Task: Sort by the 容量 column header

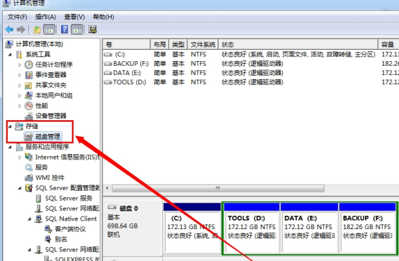Action: tap(388, 44)
